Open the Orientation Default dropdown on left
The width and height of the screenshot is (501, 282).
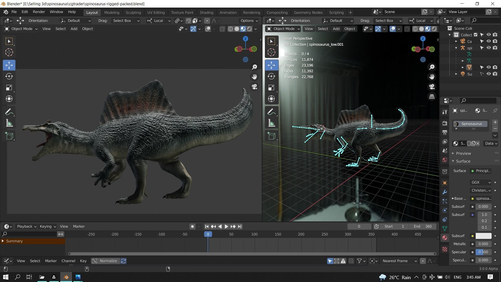point(75,21)
